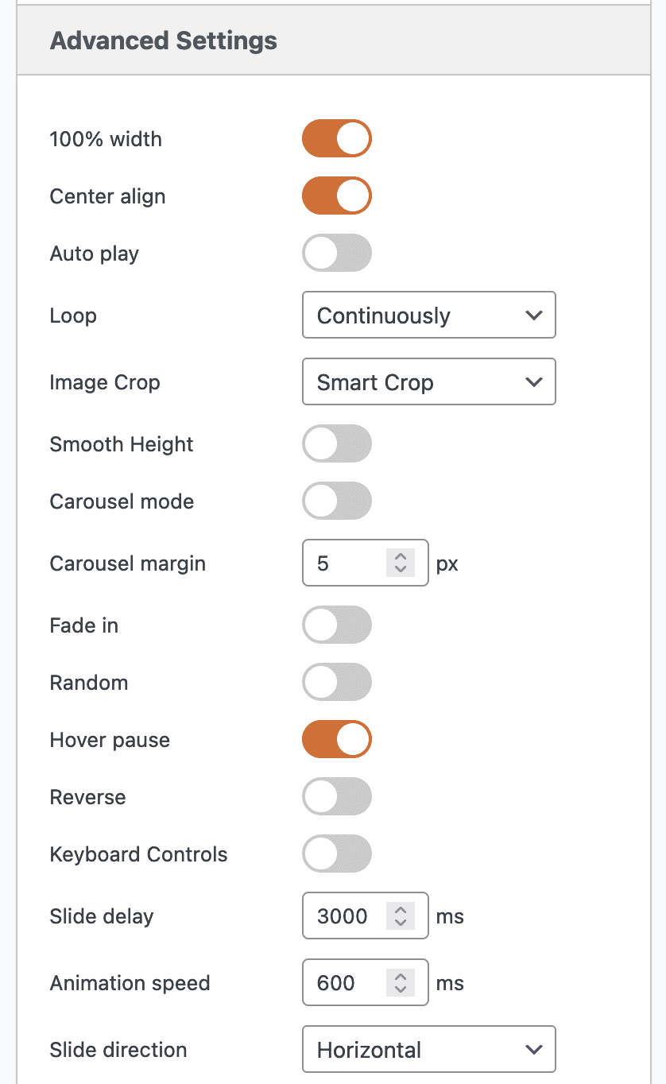Click the Carousel margin stepper arrows
Viewport: 666px width, 1084px height.
[401, 563]
